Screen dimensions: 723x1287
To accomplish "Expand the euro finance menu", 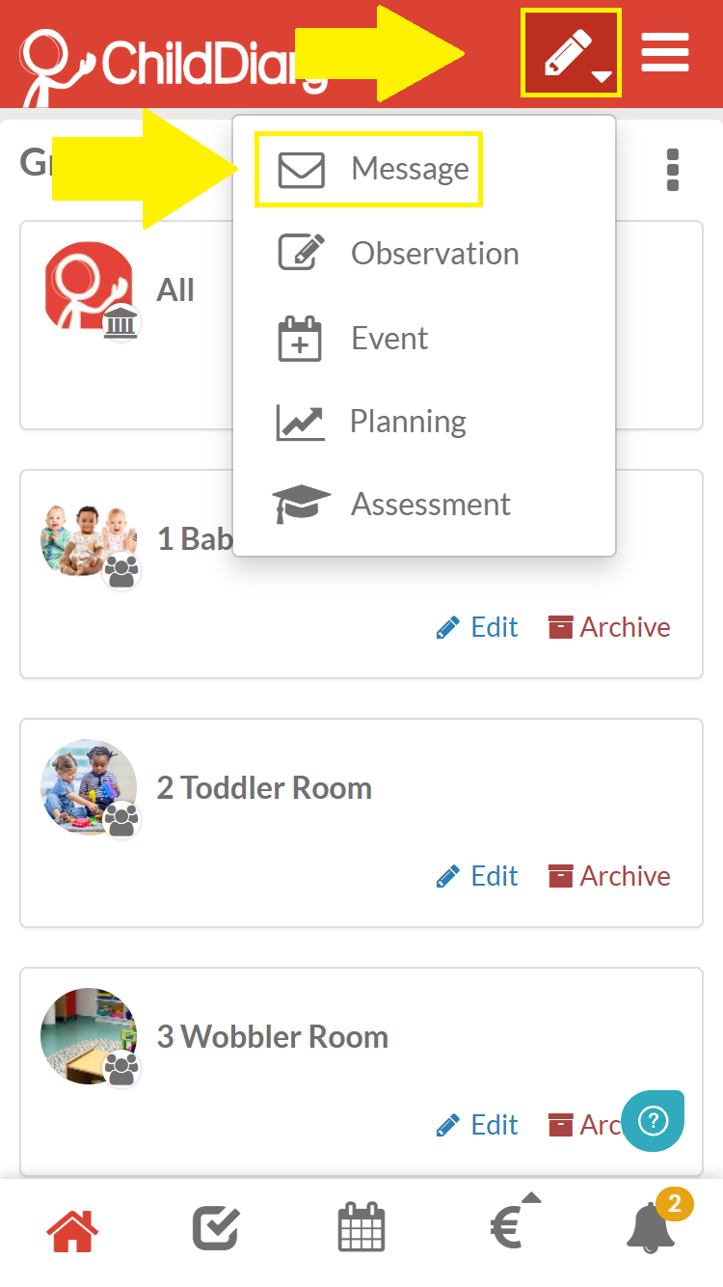I will pos(511,1223).
